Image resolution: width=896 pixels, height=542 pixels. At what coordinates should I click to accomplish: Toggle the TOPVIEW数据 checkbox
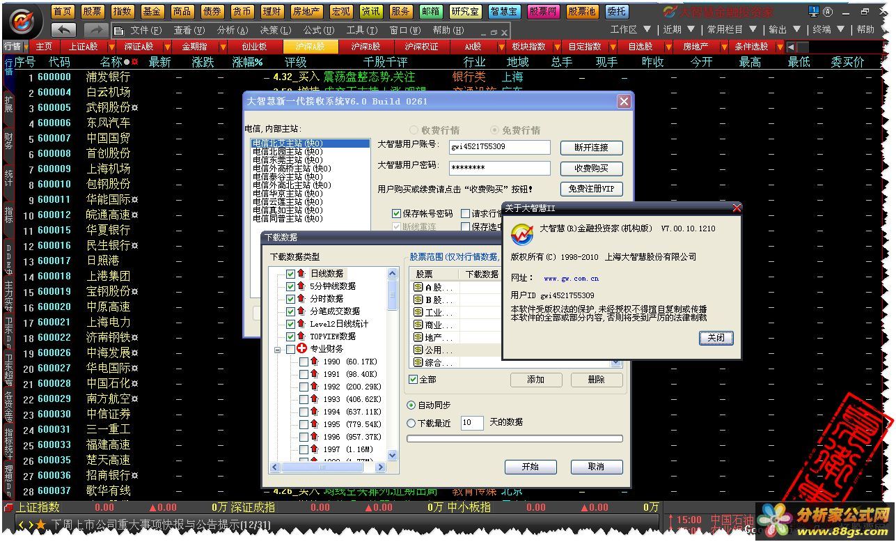tap(290, 336)
